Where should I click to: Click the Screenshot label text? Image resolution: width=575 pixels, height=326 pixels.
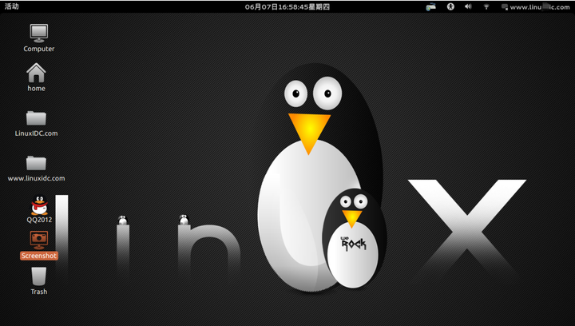click(x=39, y=256)
